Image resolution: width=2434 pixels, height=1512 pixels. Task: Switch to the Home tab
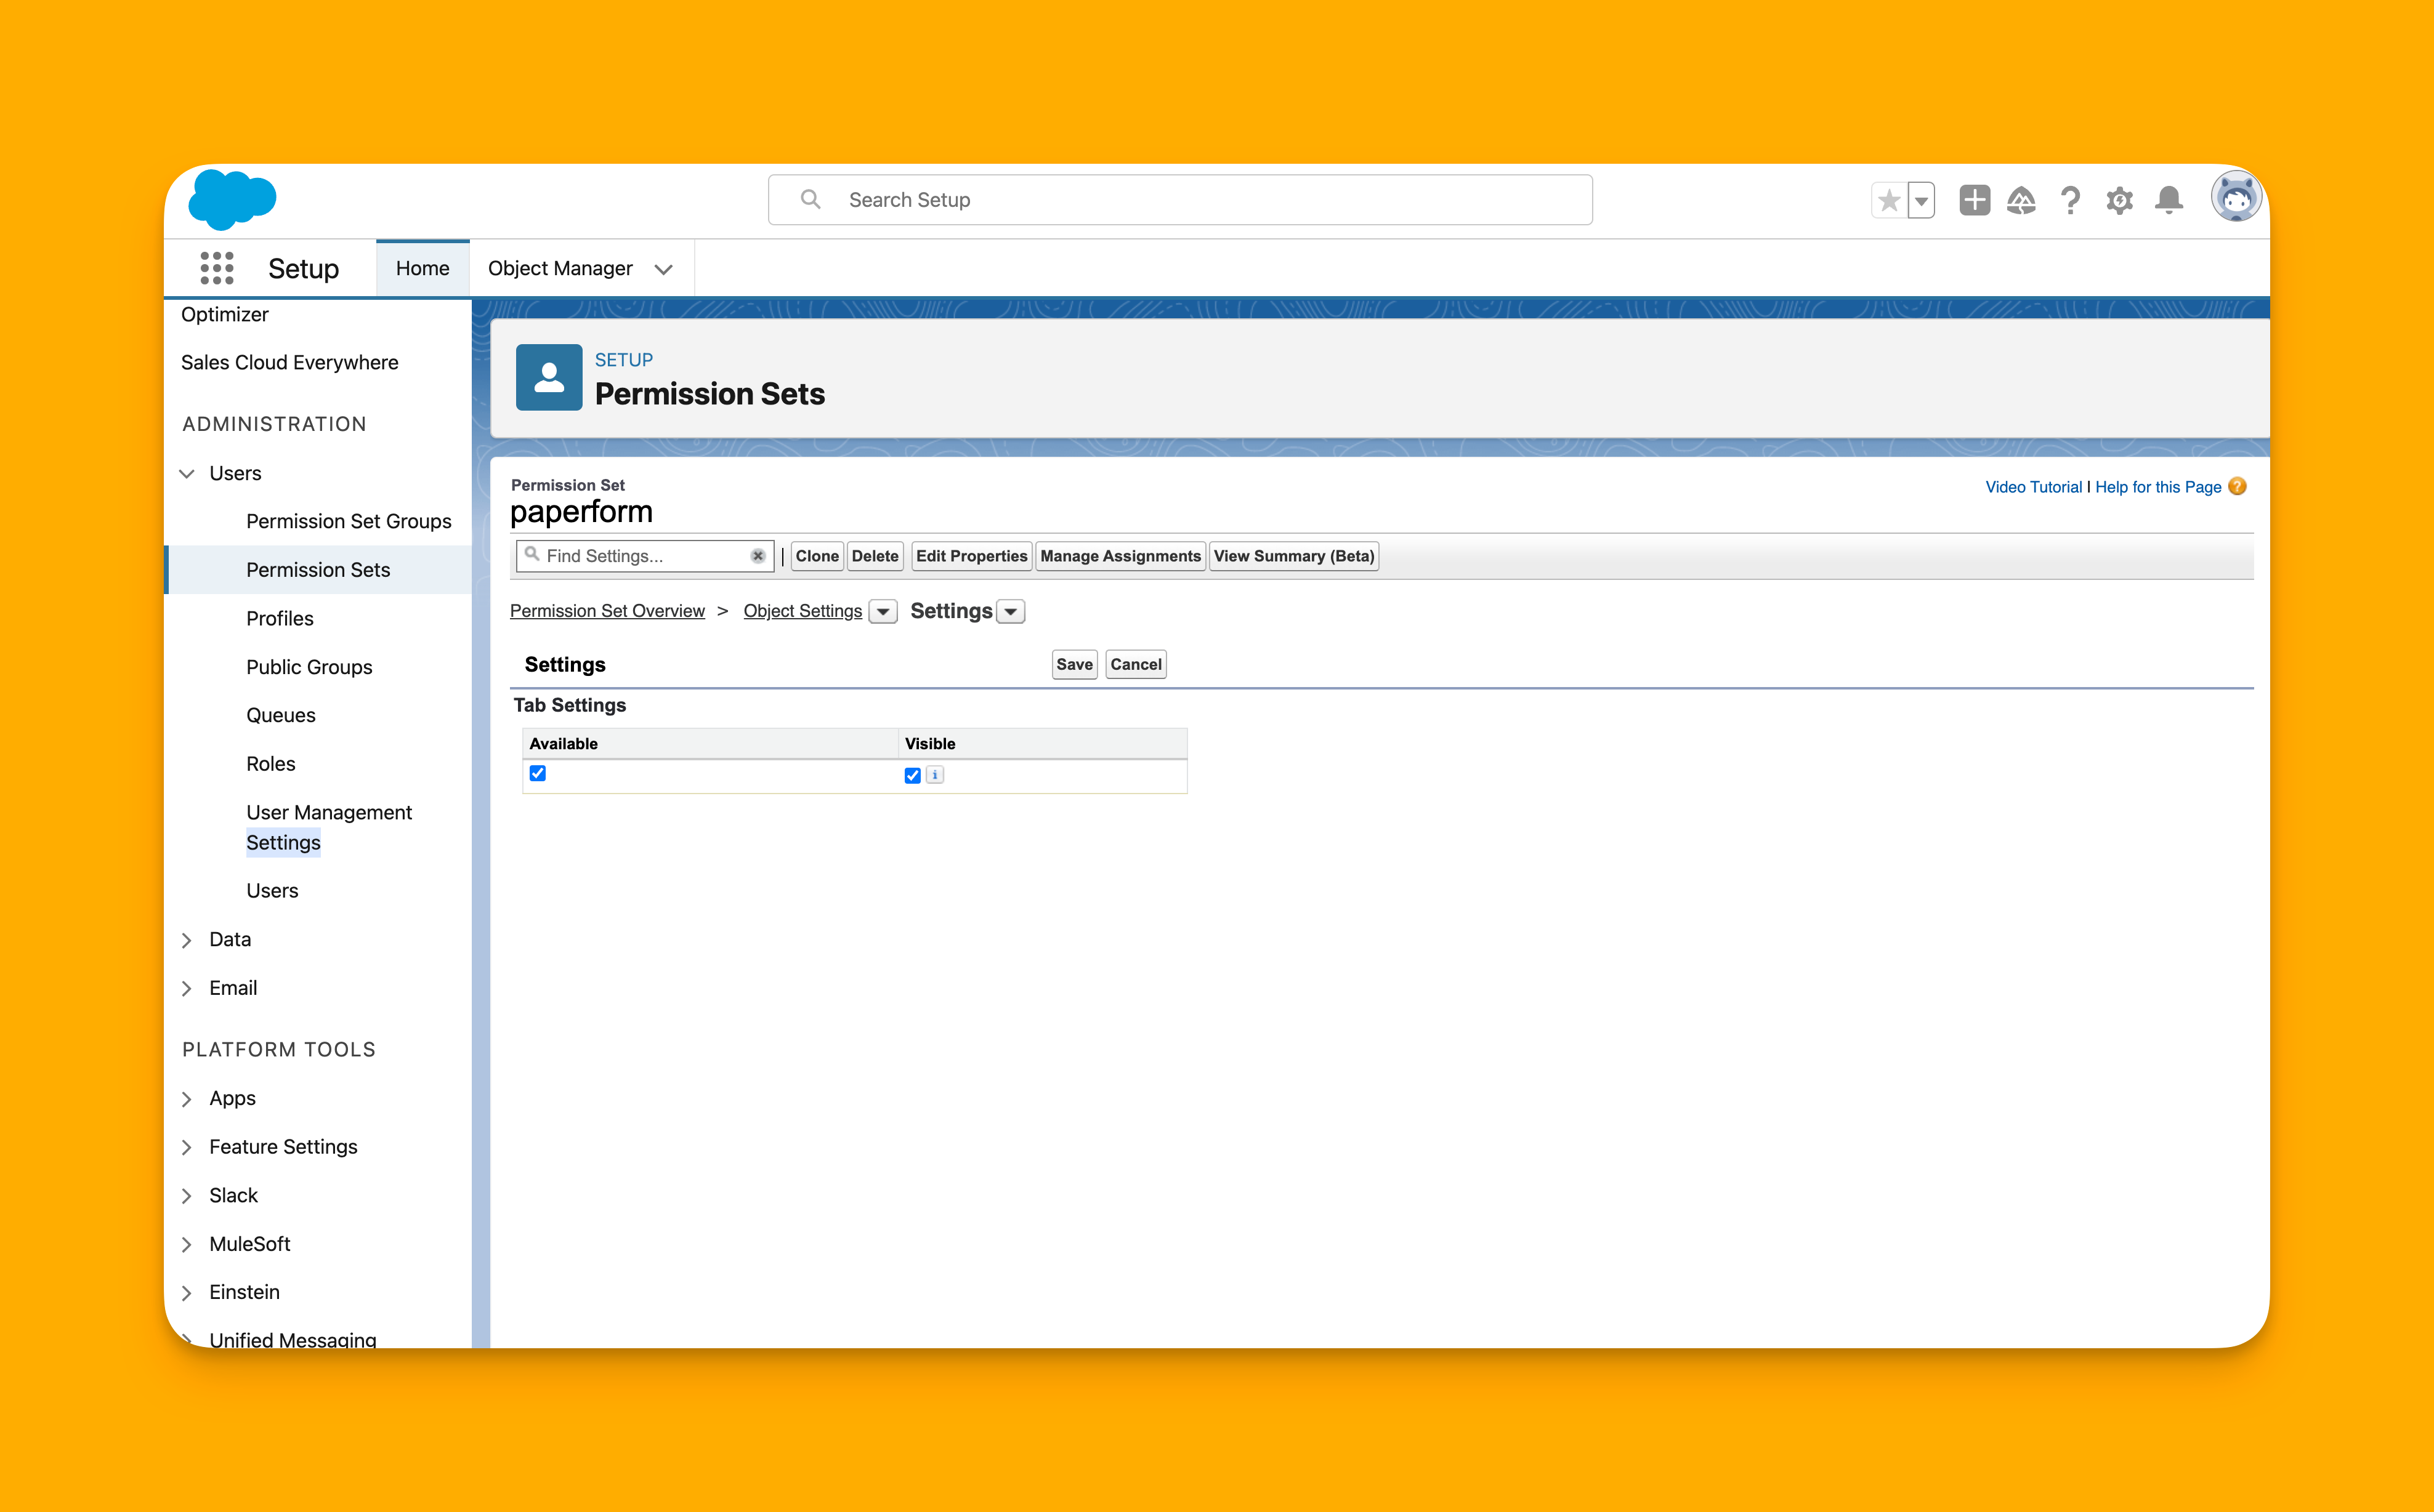(x=422, y=268)
